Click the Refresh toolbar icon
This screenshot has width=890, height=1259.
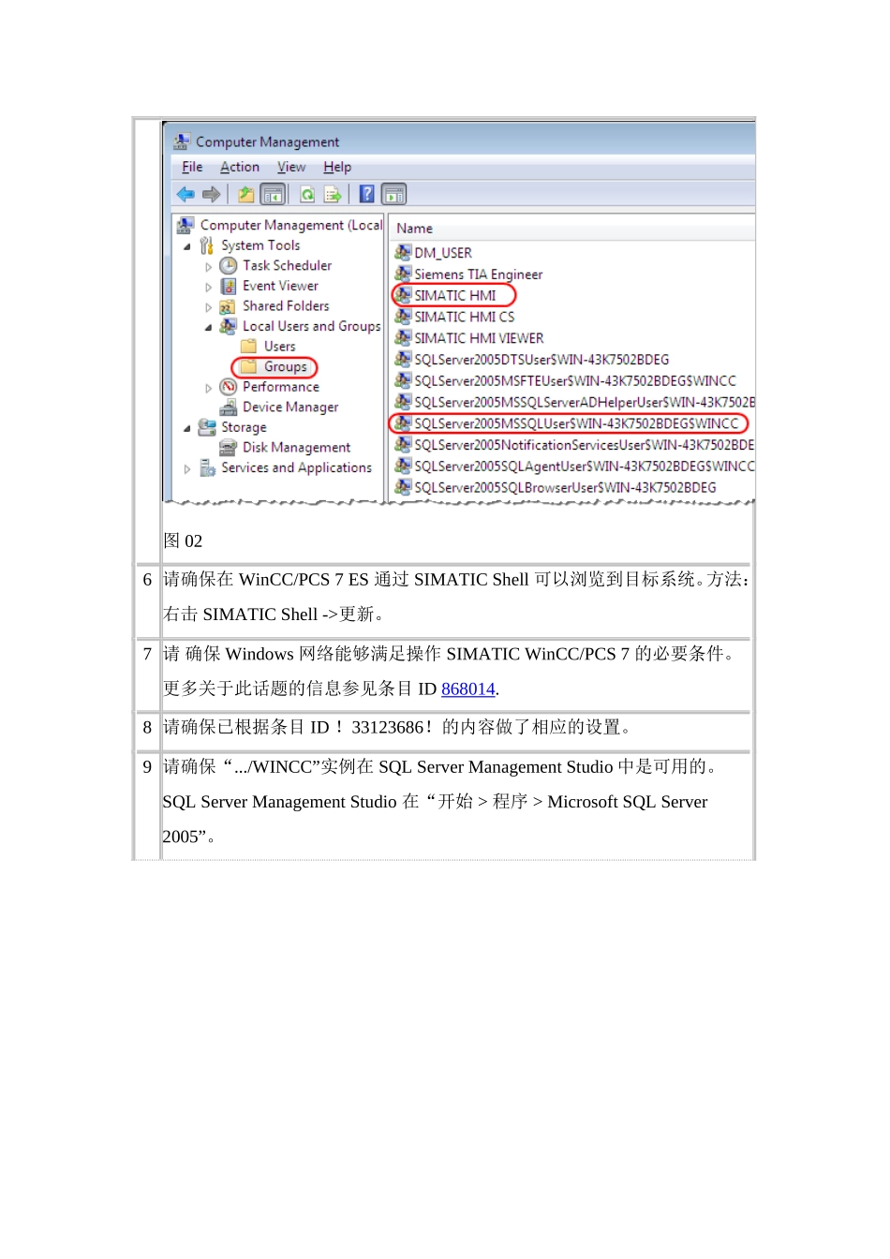tap(306, 194)
